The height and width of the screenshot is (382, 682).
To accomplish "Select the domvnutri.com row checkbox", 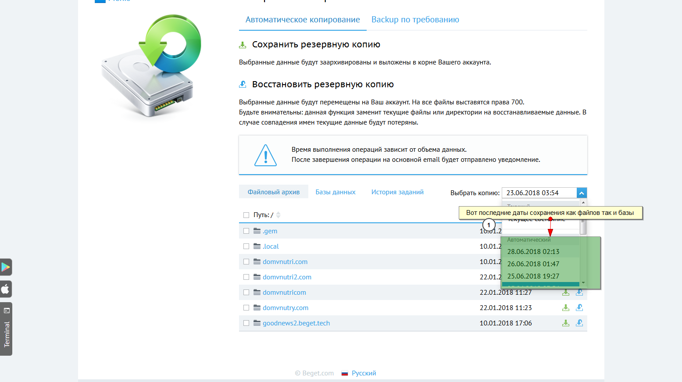I will [x=246, y=261].
